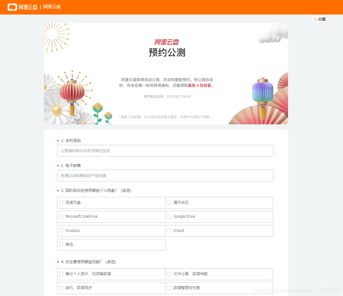Open the 阿里云盘 header link after the divider
The height and width of the screenshot is (296, 343).
point(52,7)
